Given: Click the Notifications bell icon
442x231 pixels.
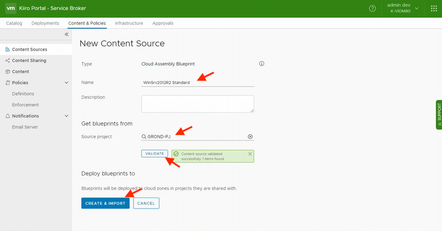Looking at the screenshot, I should point(8,116).
